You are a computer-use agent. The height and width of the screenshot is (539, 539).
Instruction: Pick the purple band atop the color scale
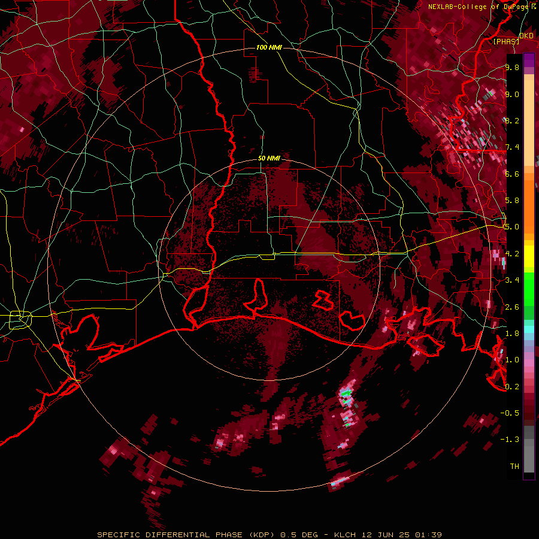[x=529, y=60]
